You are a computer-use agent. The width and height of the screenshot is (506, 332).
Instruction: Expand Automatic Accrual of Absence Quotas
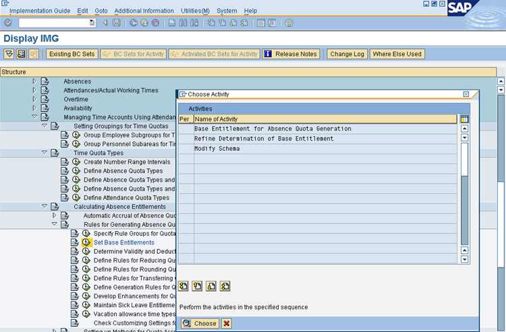point(54,215)
